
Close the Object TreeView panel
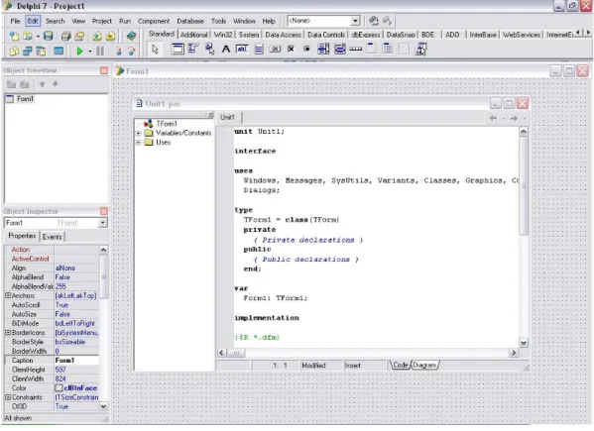(x=104, y=70)
